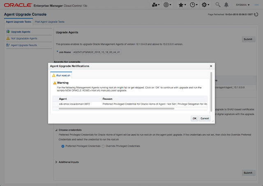
Task: Click the Preferred Privileged Credential reason cell
Action: (155, 104)
